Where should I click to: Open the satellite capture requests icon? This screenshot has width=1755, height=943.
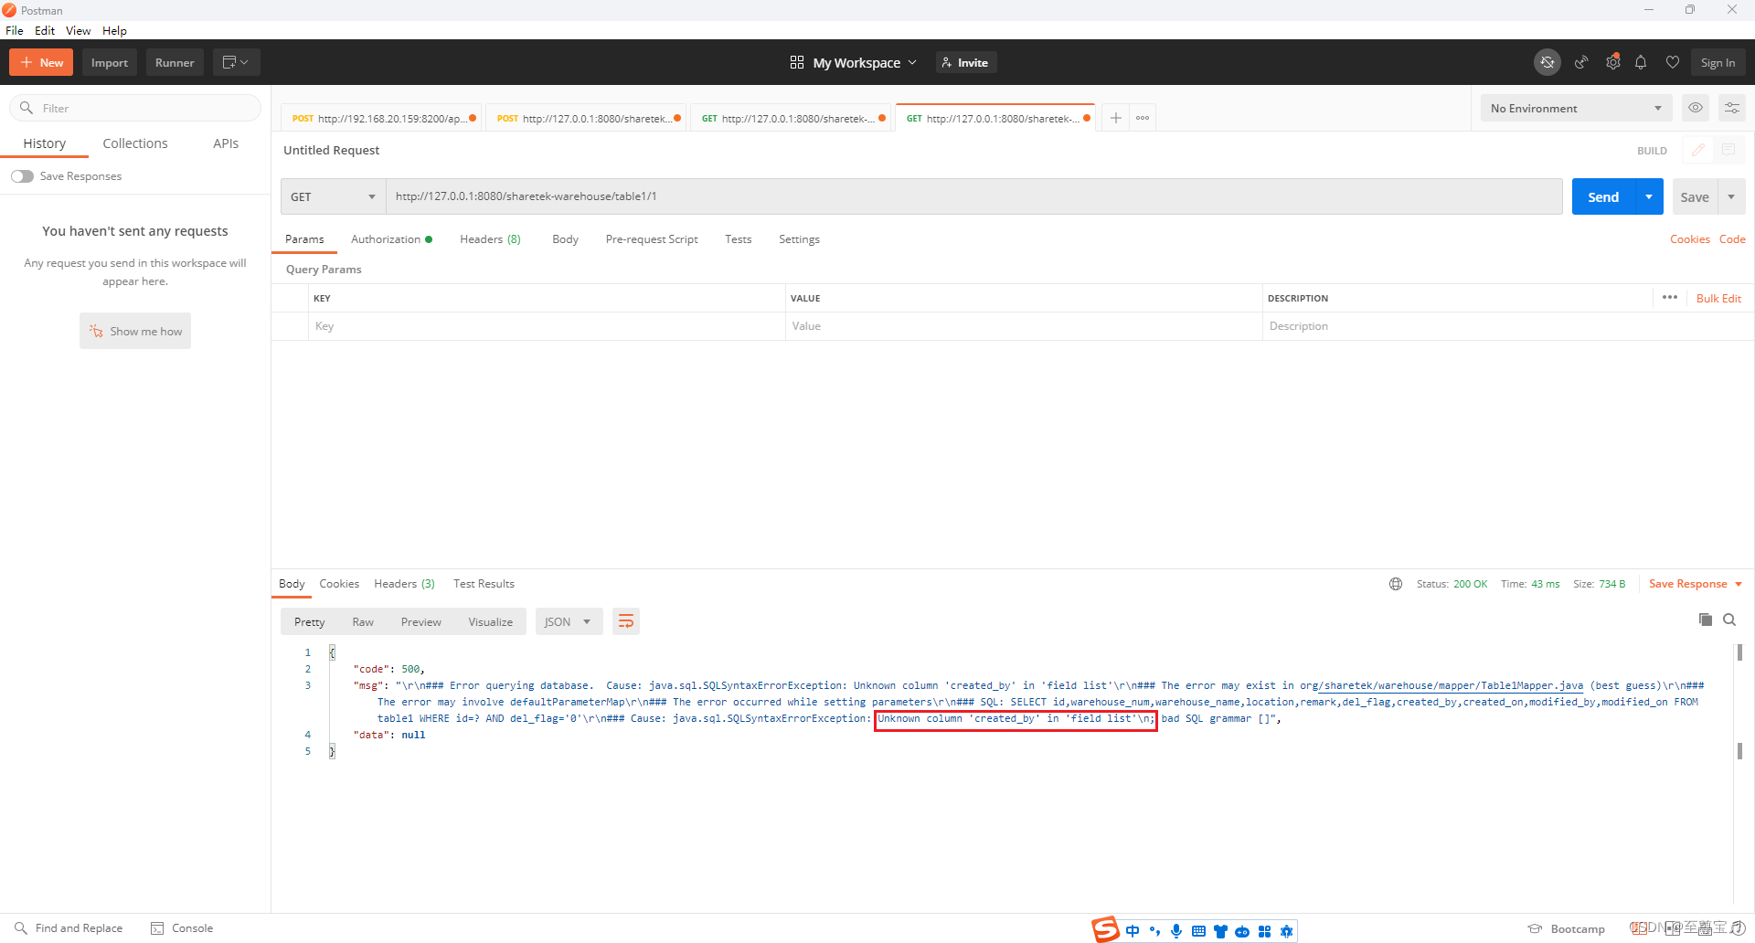[x=1580, y=62]
